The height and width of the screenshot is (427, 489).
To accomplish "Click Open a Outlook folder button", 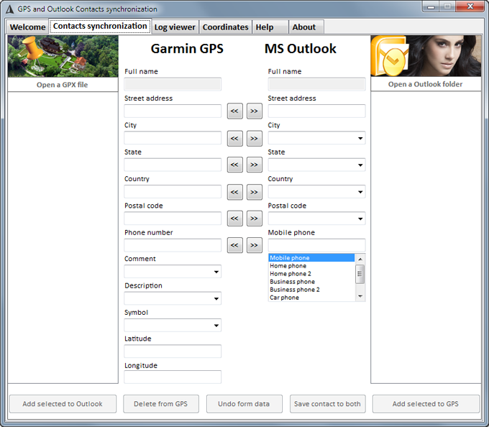I will pos(426,84).
